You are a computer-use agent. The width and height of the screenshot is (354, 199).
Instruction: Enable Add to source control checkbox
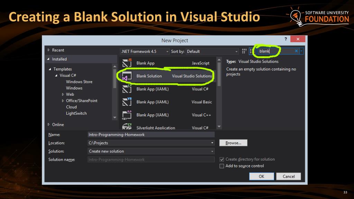coord(222,166)
